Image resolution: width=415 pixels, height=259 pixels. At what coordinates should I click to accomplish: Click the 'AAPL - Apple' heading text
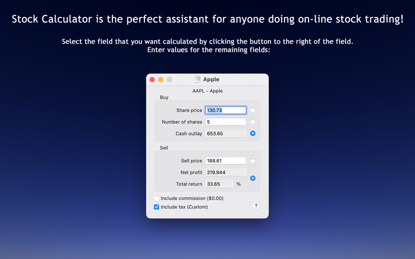(x=207, y=91)
